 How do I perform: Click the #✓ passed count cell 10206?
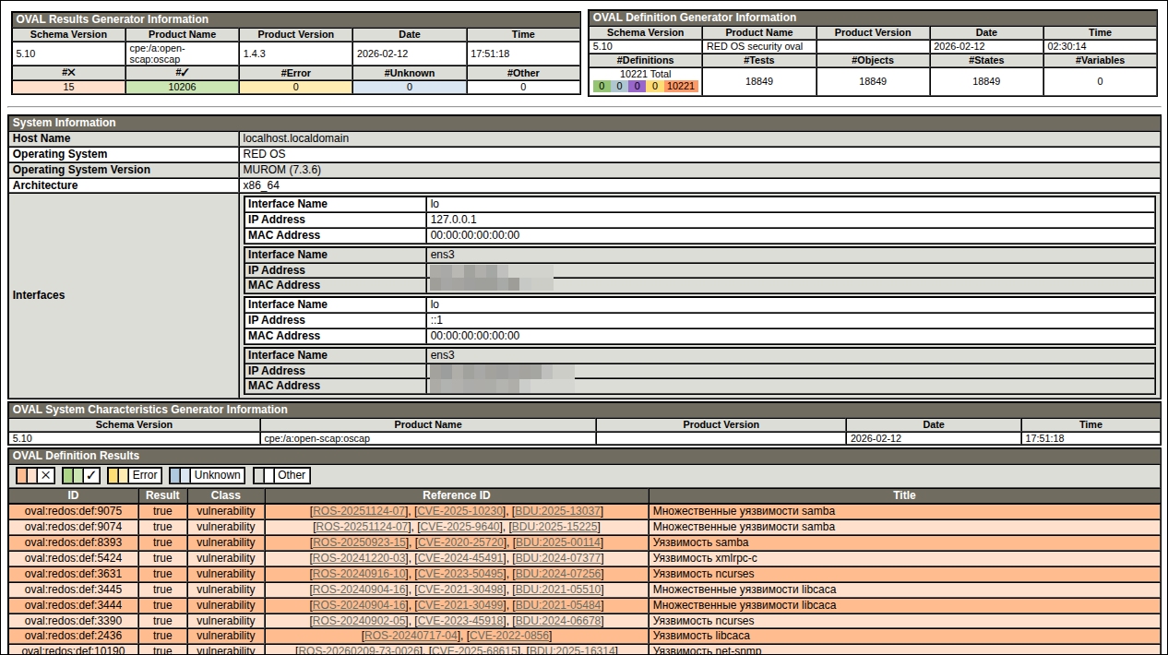coord(182,87)
